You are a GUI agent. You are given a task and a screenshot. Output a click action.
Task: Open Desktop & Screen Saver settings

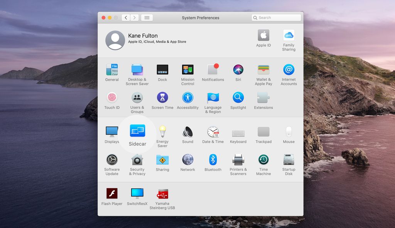tap(137, 70)
